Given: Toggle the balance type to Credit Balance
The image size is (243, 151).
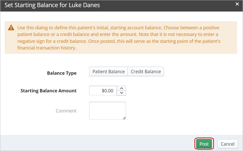Looking at the screenshot, I should (x=146, y=71).
